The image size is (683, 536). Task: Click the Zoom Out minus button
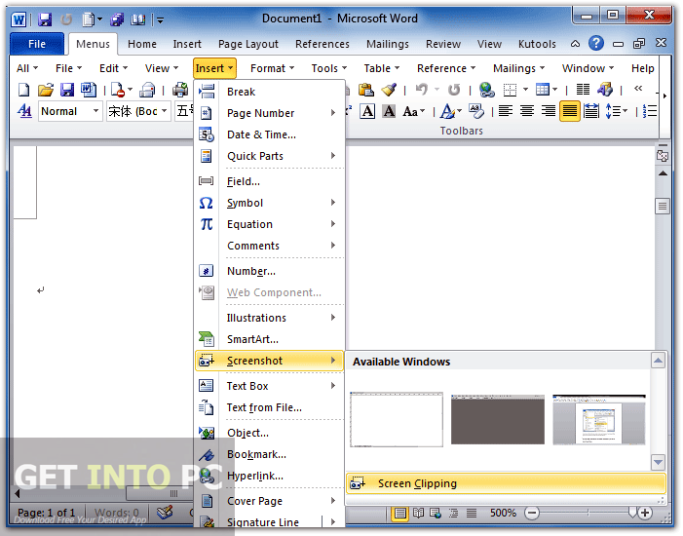[x=531, y=513]
